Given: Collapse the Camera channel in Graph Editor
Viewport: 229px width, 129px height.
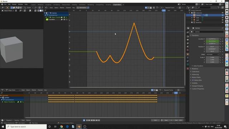Looking at the screenshot, I should (44, 13).
